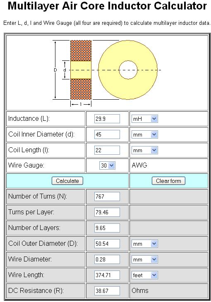Click the 'Inductance (L):' label
The width and height of the screenshot is (211, 302).
(29, 118)
